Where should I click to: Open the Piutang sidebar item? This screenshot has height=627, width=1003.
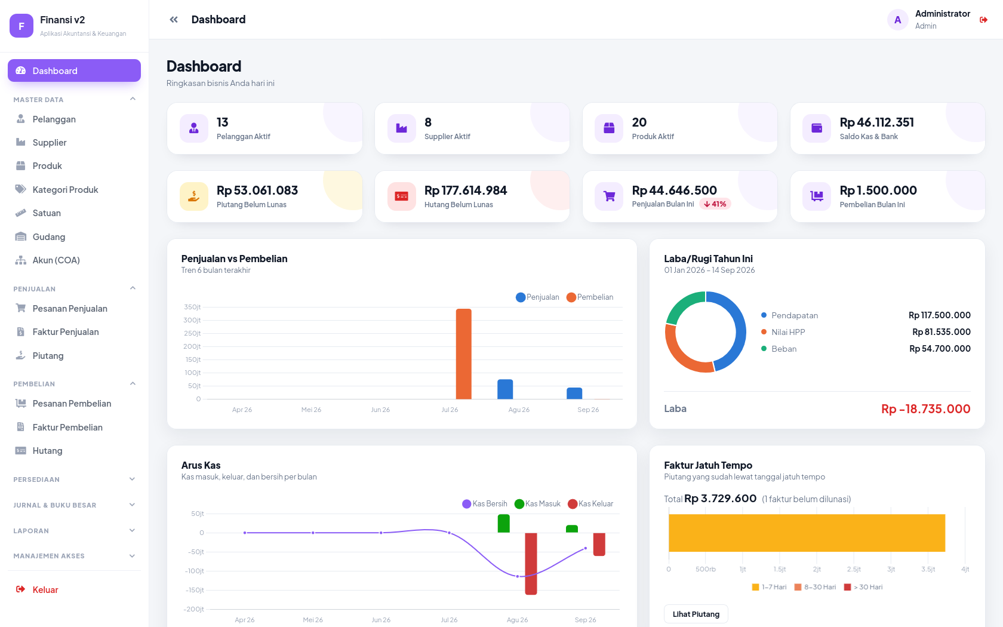pos(74,355)
